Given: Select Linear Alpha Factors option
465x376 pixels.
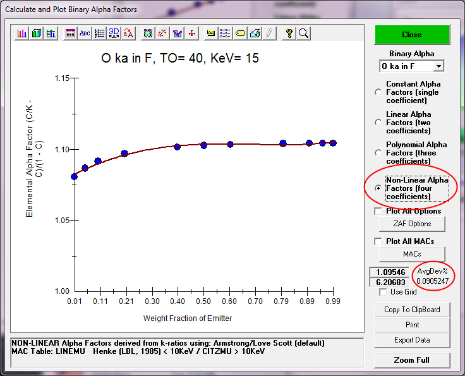Looking at the screenshot, I should [378, 123].
